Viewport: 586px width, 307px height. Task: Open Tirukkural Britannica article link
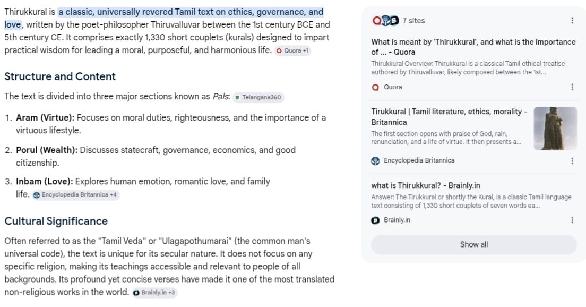(x=449, y=117)
